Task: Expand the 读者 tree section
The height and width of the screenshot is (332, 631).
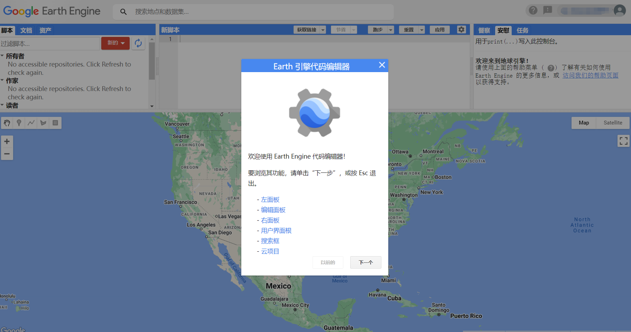Action: [x=2, y=105]
